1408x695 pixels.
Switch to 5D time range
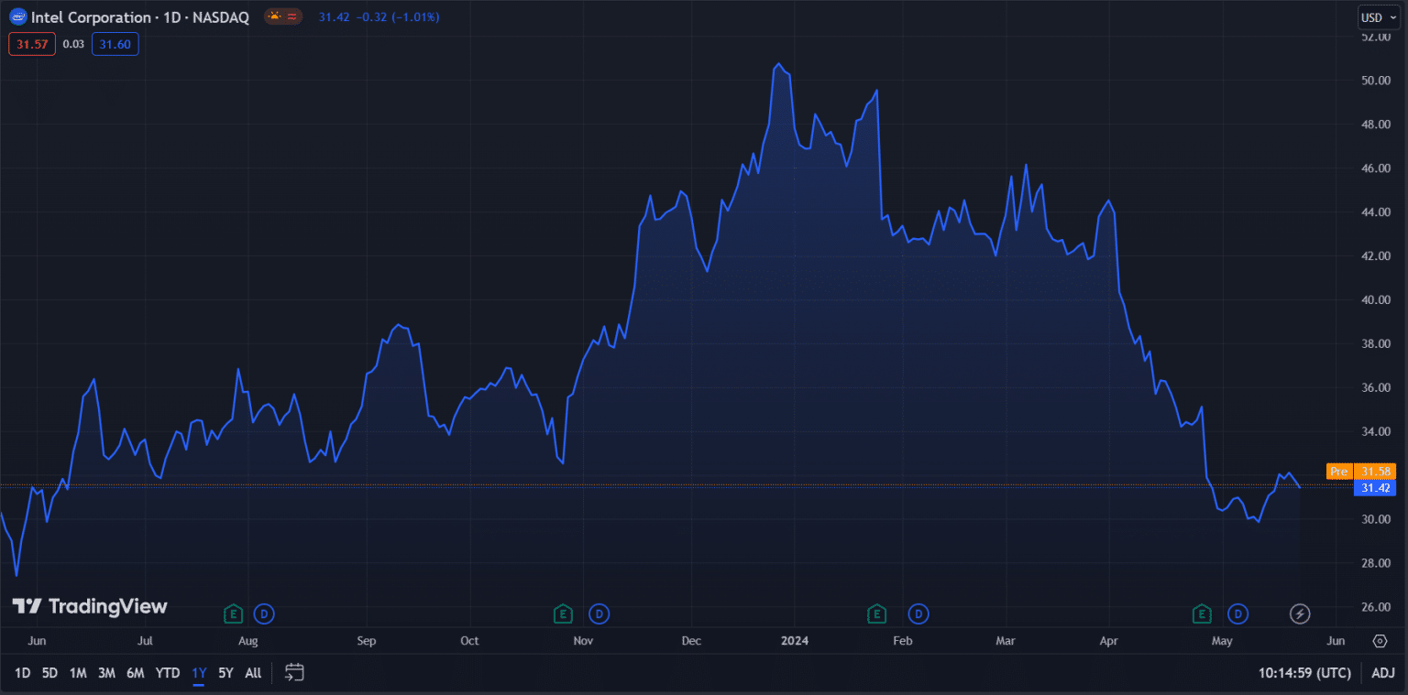49,673
